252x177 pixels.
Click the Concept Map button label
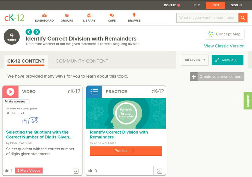pos(228,34)
